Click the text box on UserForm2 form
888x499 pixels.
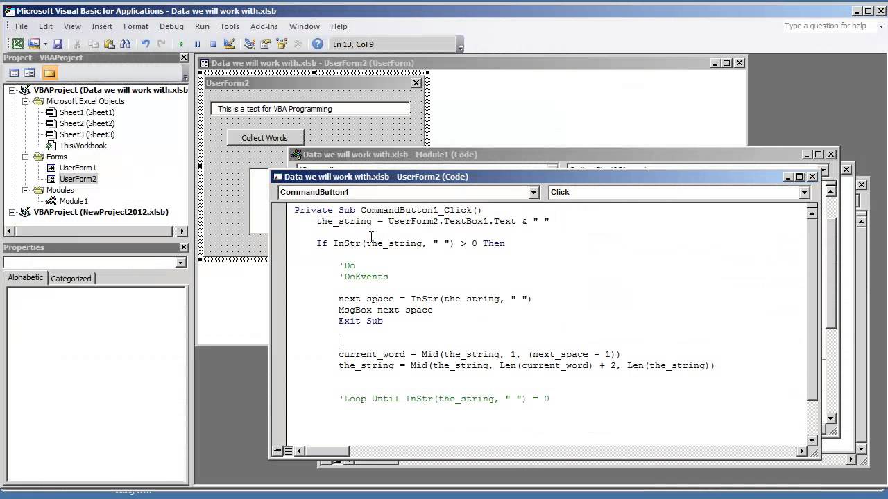310,109
